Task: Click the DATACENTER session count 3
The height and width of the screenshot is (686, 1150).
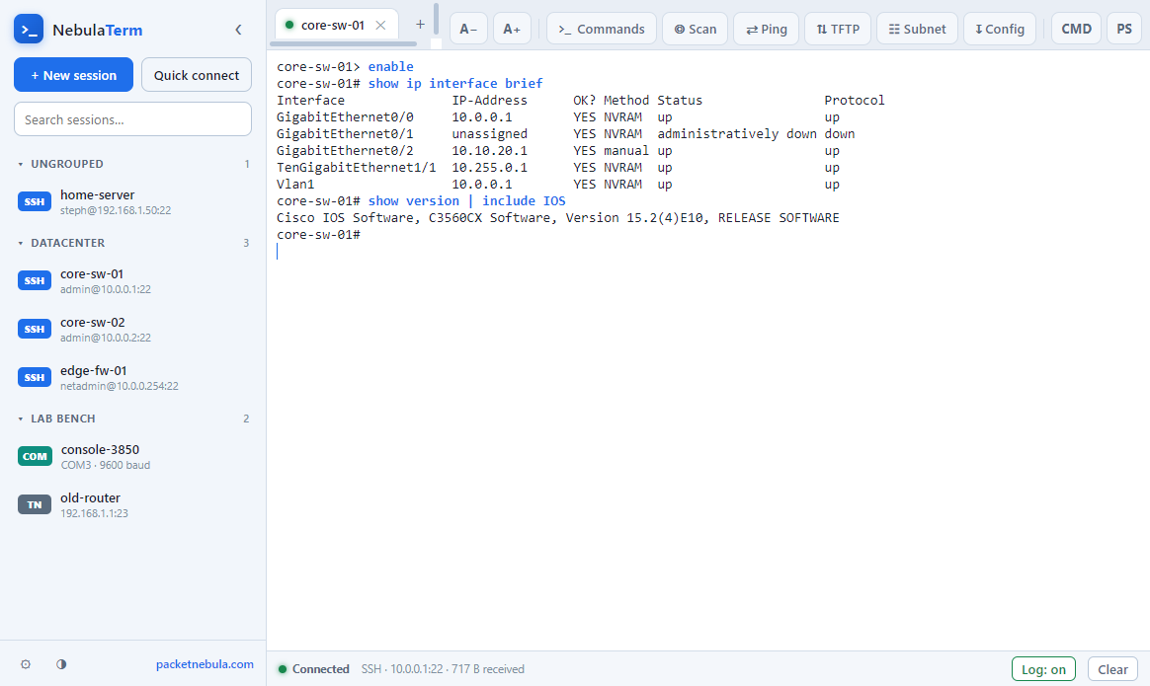Action: pyautogui.click(x=246, y=243)
